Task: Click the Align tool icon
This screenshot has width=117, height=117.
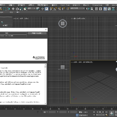Action: click(x=92, y=9)
